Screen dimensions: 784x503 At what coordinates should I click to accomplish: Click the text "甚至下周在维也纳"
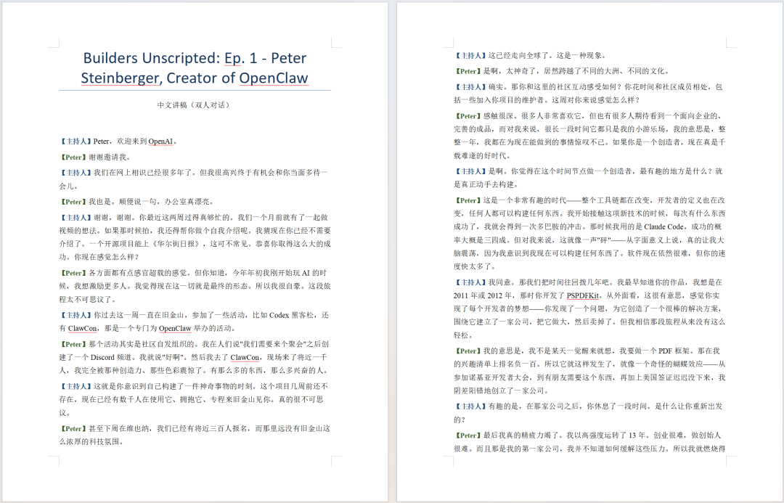coord(121,428)
